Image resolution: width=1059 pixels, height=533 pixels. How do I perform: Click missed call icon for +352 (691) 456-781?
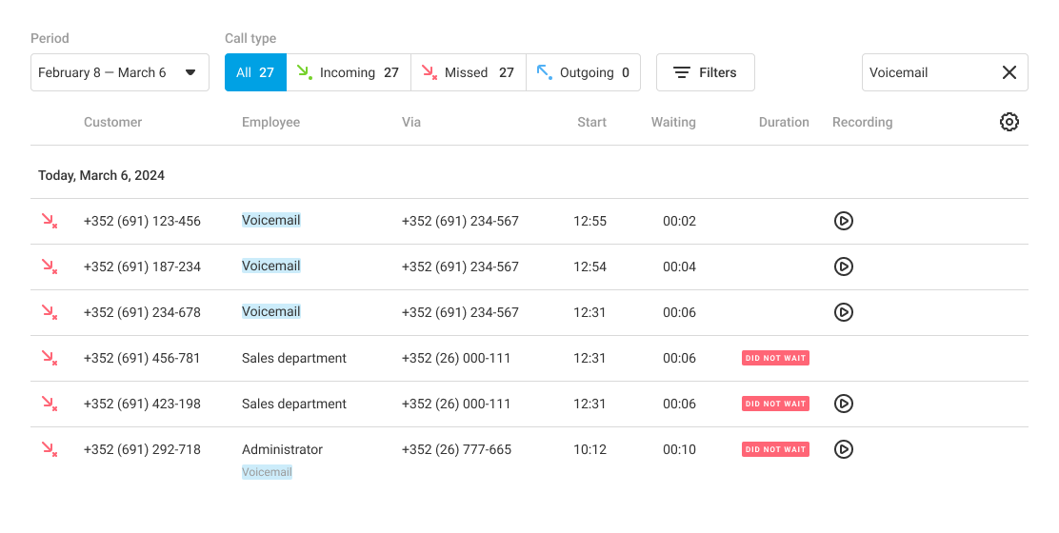coord(49,358)
